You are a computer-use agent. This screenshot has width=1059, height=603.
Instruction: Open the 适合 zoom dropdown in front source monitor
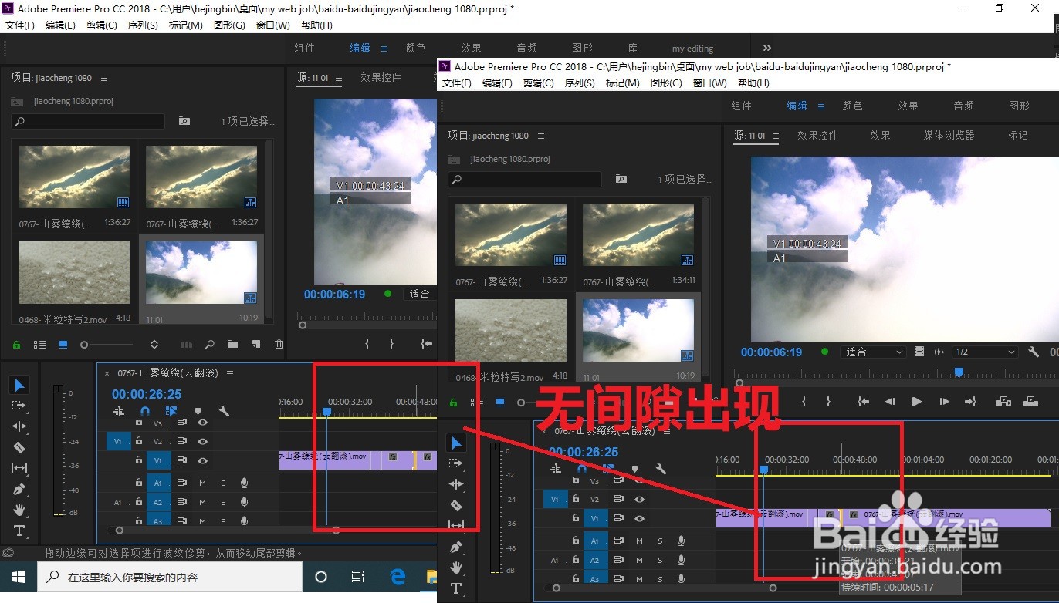(x=874, y=352)
